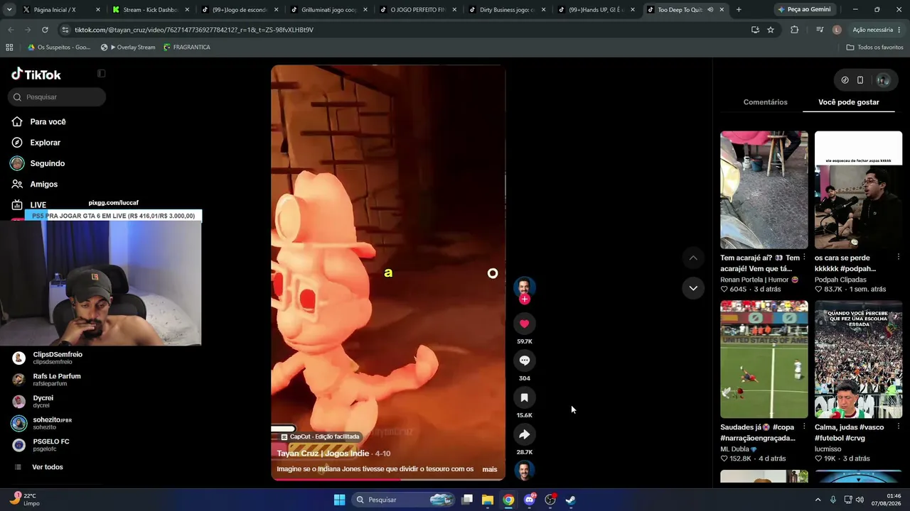Open the Seguindo feed
The height and width of the screenshot is (511, 910).
pos(48,163)
